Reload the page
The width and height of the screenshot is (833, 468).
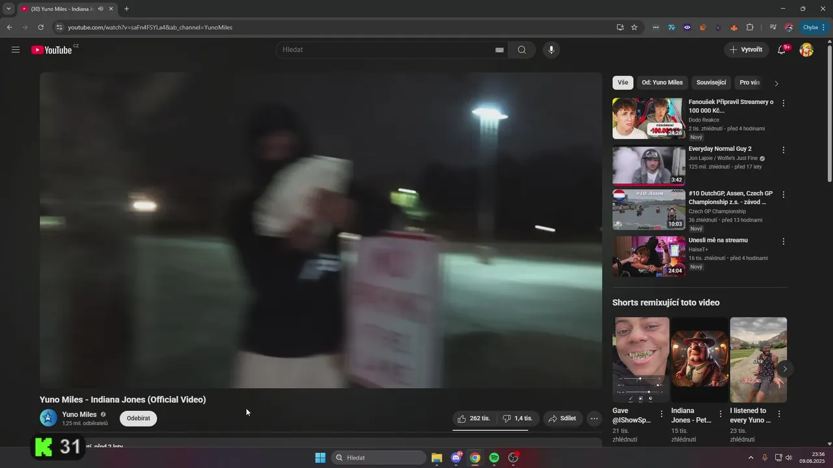[x=40, y=27]
